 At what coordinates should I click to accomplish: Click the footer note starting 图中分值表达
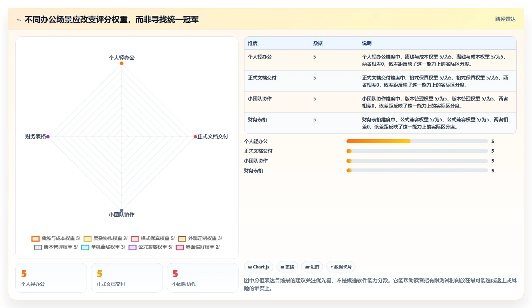pos(381,284)
